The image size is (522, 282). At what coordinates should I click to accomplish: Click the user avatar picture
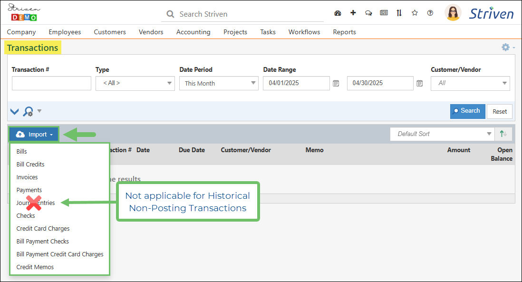point(453,13)
